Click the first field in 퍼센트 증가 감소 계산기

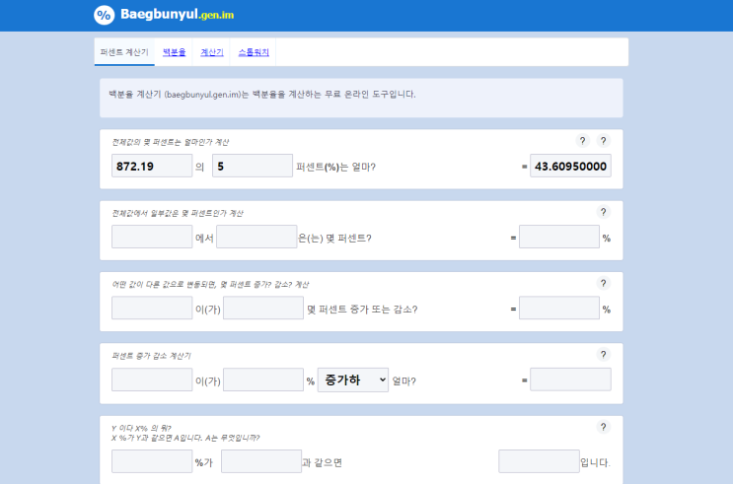coord(152,380)
